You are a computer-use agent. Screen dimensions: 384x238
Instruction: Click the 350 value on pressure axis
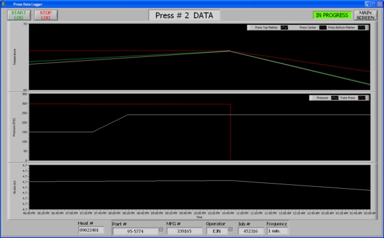click(x=24, y=94)
